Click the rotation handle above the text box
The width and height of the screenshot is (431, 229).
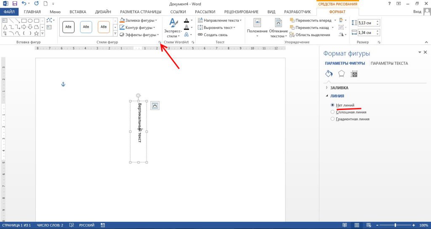pyautogui.click(x=138, y=95)
